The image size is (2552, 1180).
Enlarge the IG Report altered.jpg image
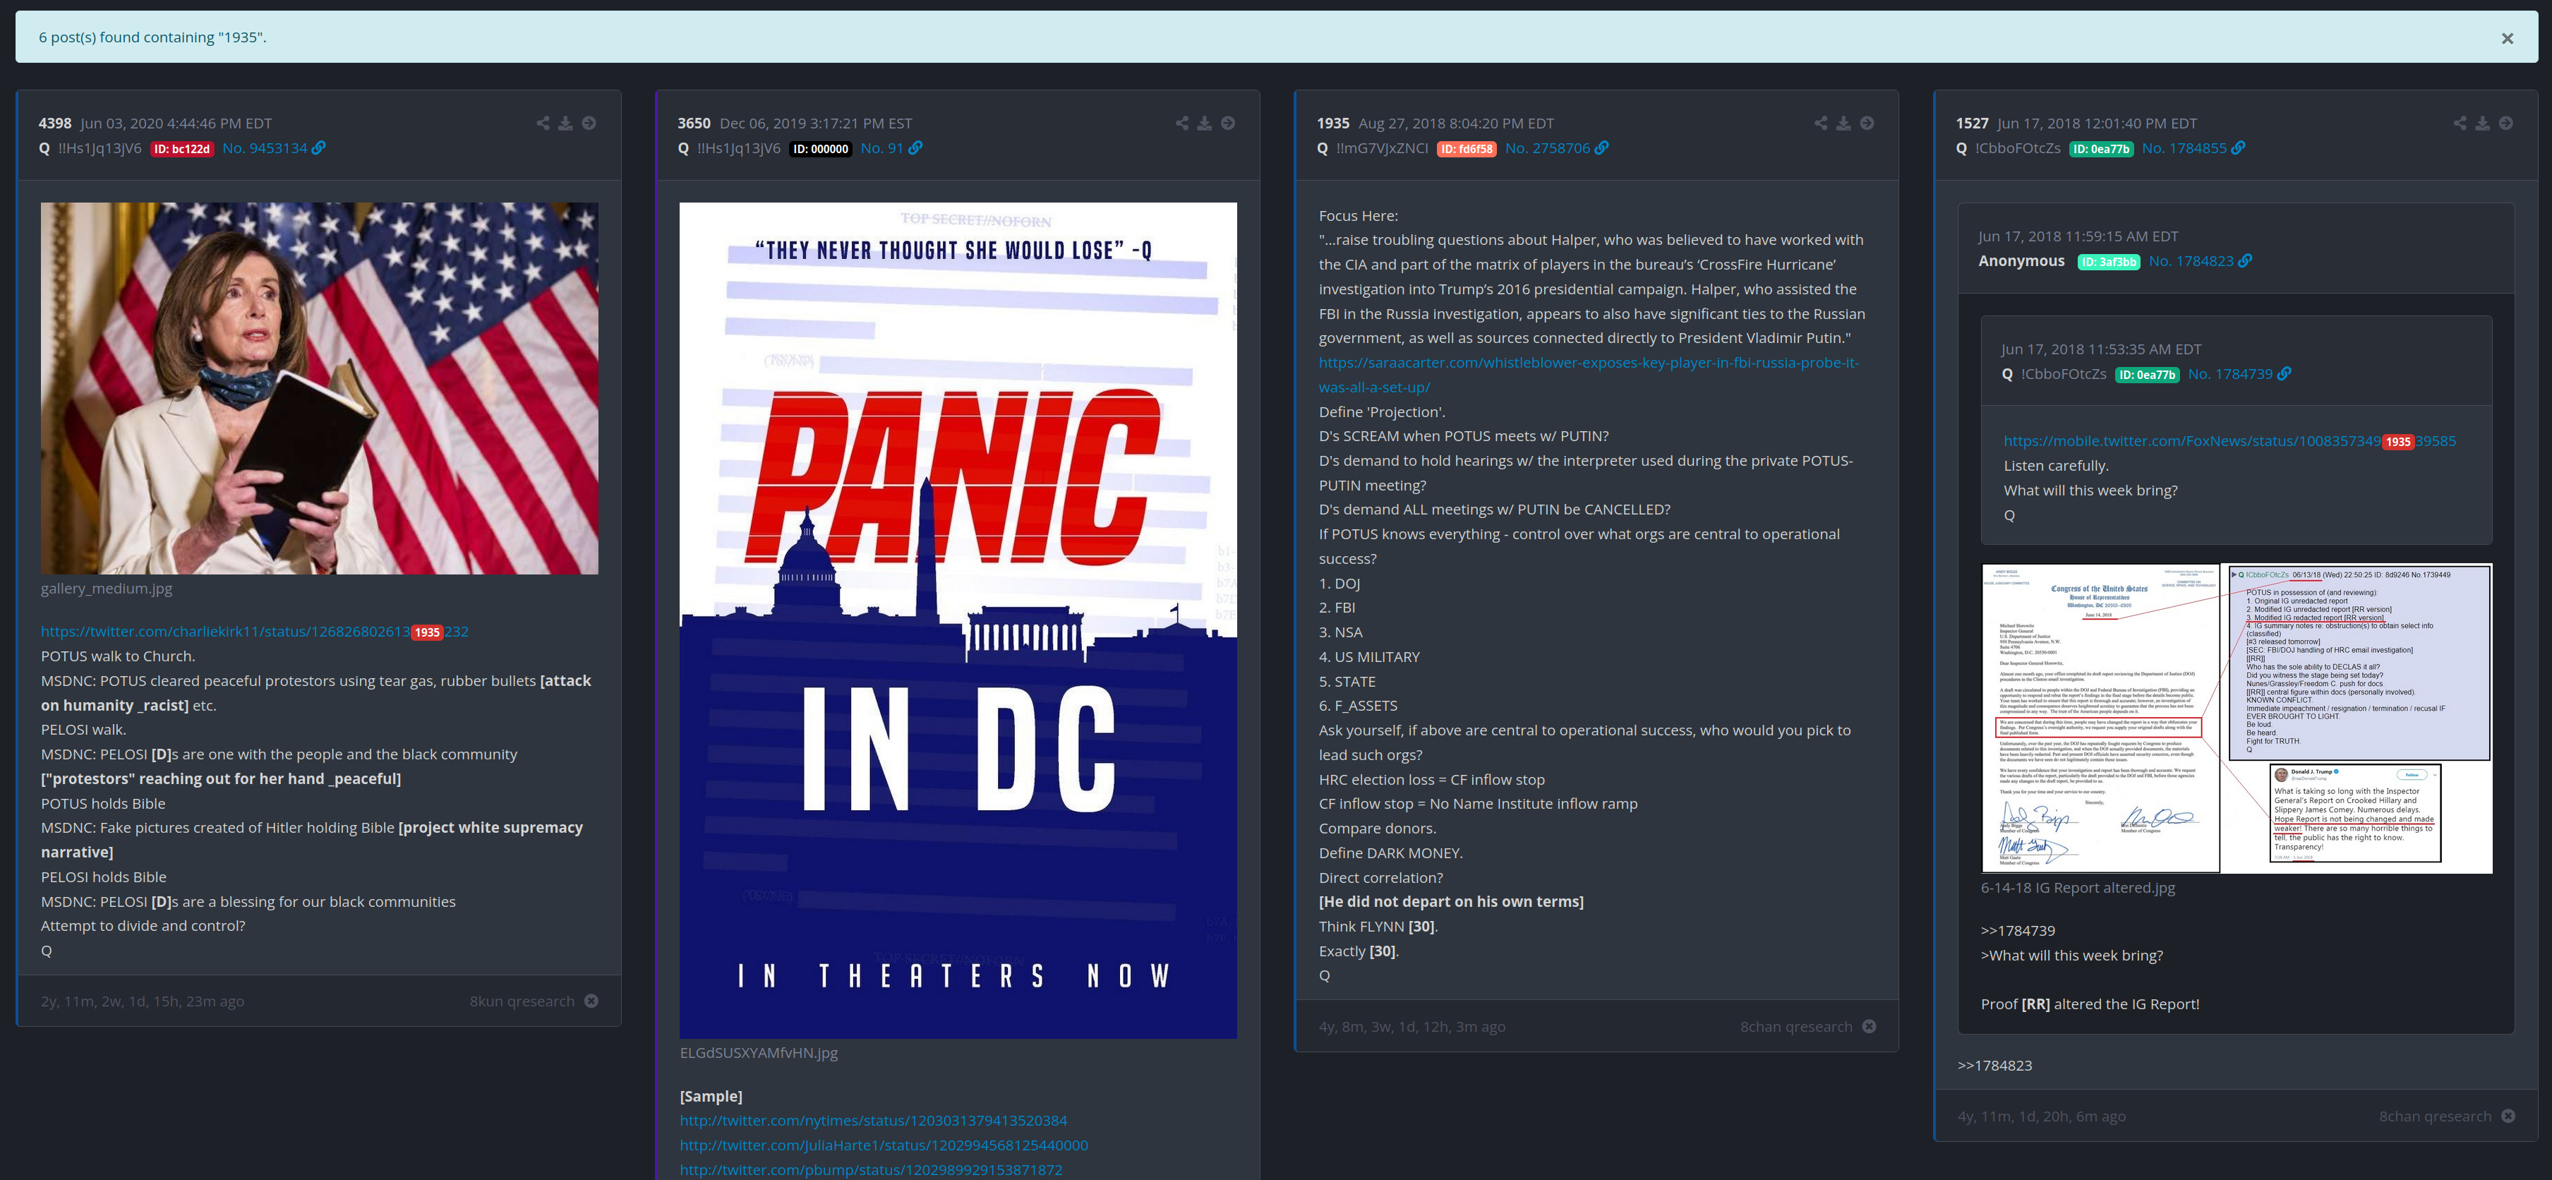pyautogui.click(x=2236, y=718)
